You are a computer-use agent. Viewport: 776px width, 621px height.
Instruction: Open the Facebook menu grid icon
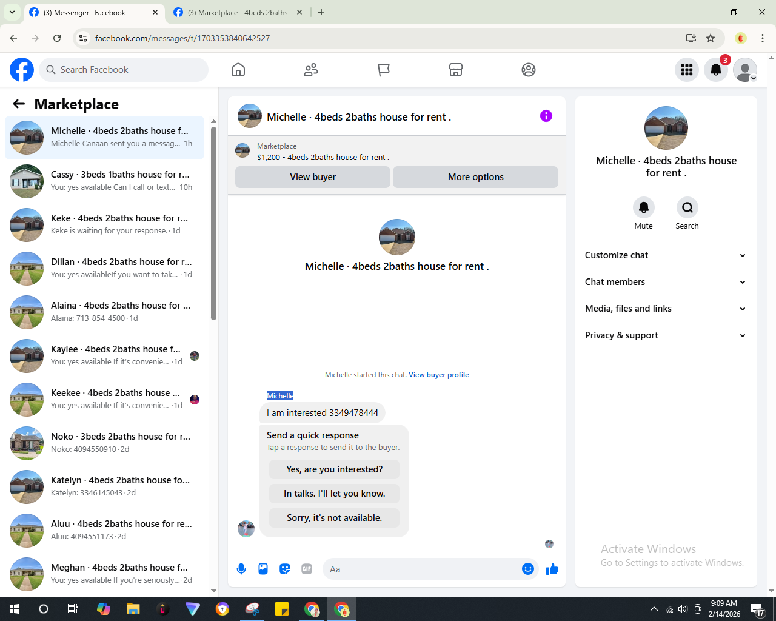[687, 70]
